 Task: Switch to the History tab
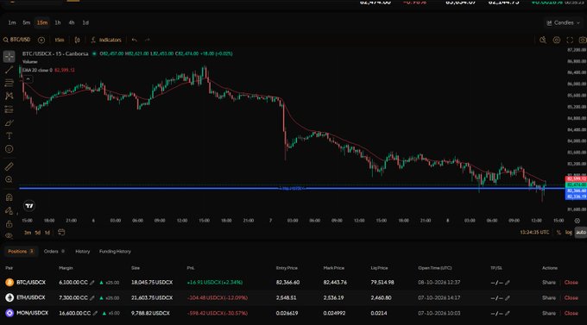coord(82,252)
